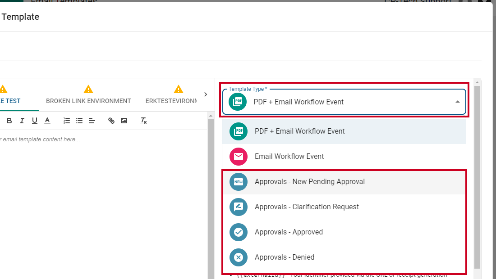496x279 pixels.
Task: Choose Approvals - Clarification Request option
Action: pos(344,207)
